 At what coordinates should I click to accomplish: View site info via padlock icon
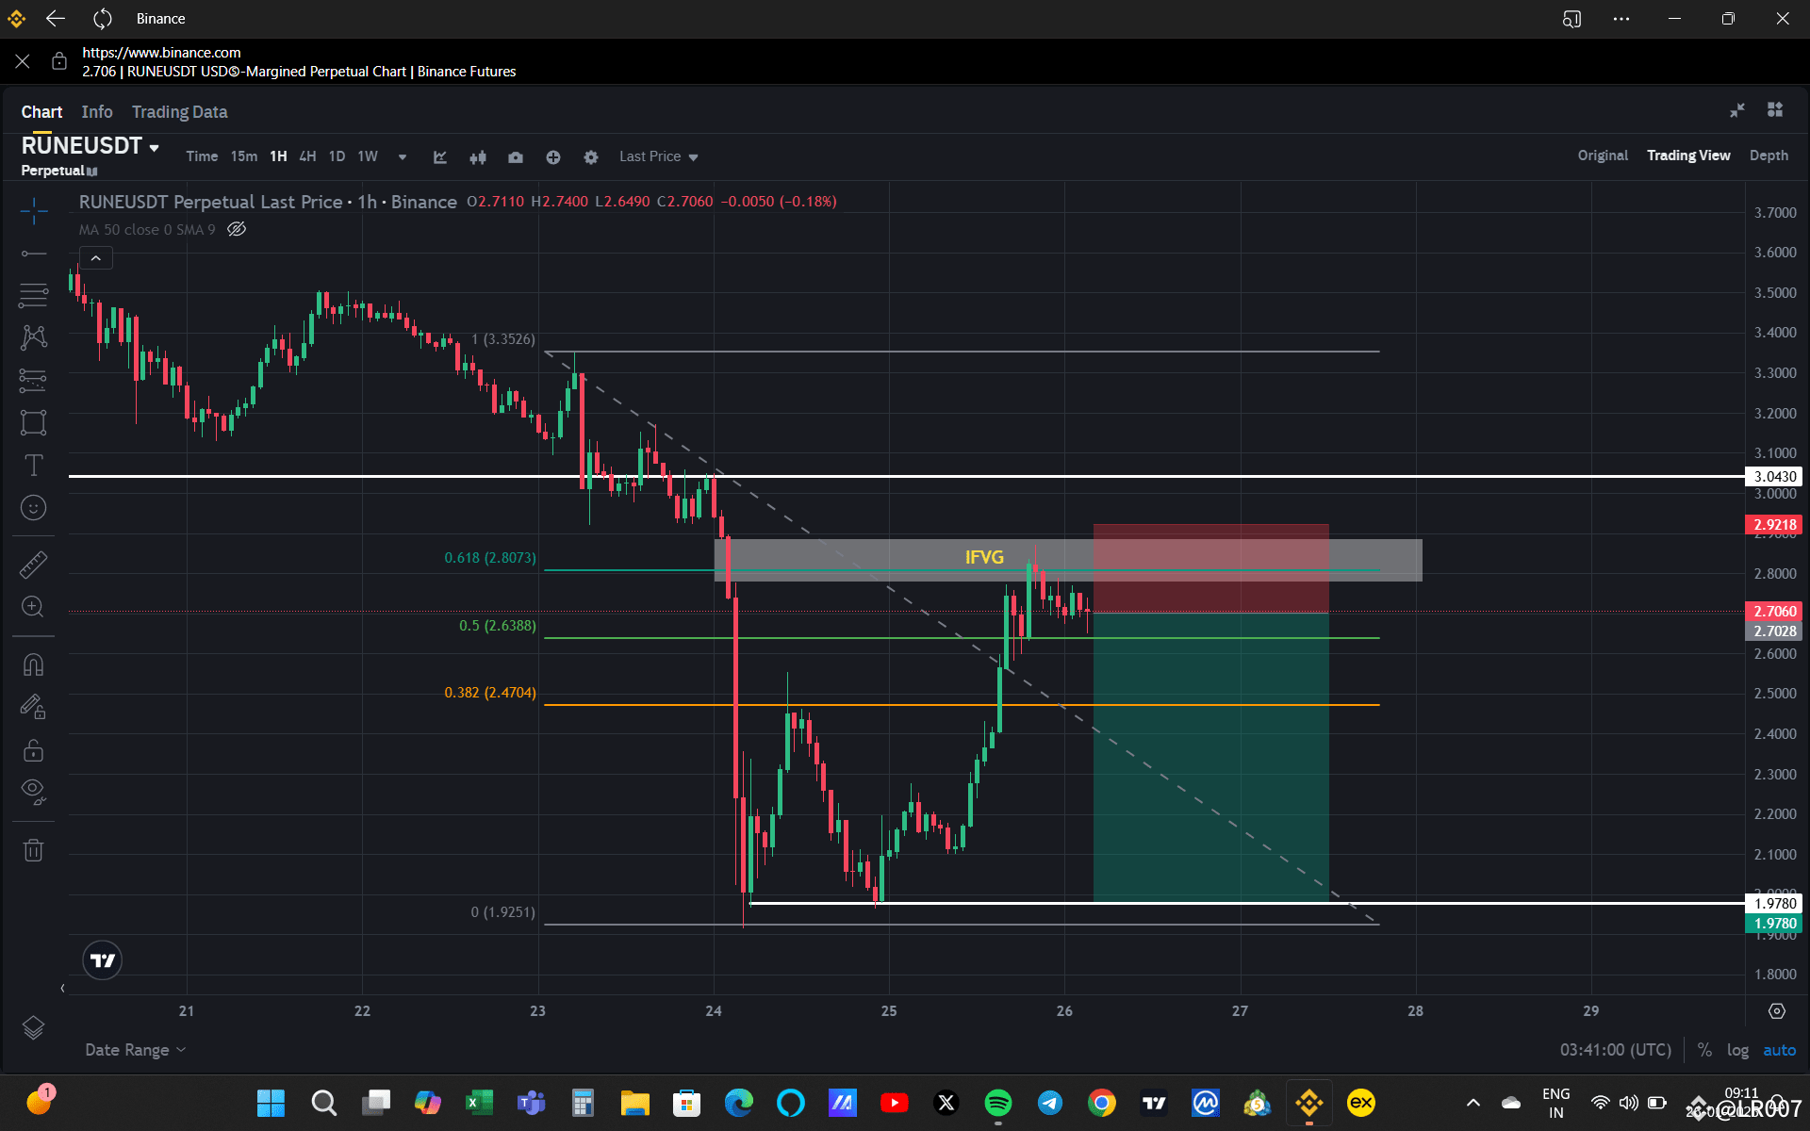[x=59, y=61]
